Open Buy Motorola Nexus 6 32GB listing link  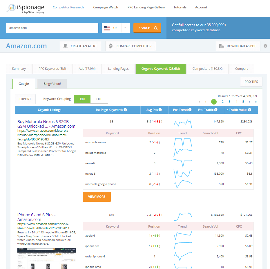click(x=46, y=124)
